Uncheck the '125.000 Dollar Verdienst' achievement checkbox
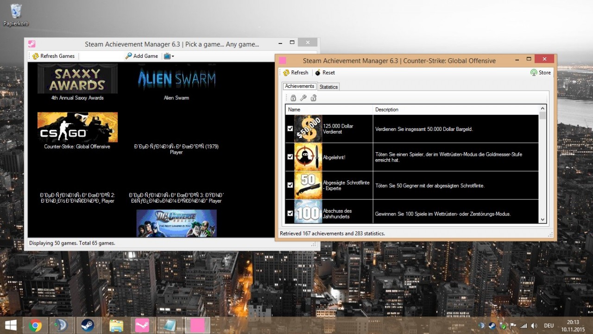 pyautogui.click(x=290, y=129)
